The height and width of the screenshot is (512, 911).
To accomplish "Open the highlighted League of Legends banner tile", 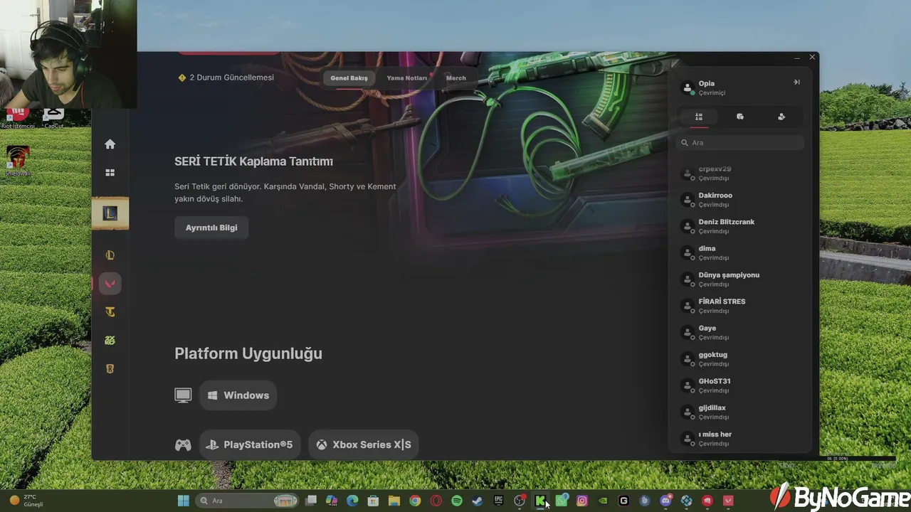I will (110, 213).
